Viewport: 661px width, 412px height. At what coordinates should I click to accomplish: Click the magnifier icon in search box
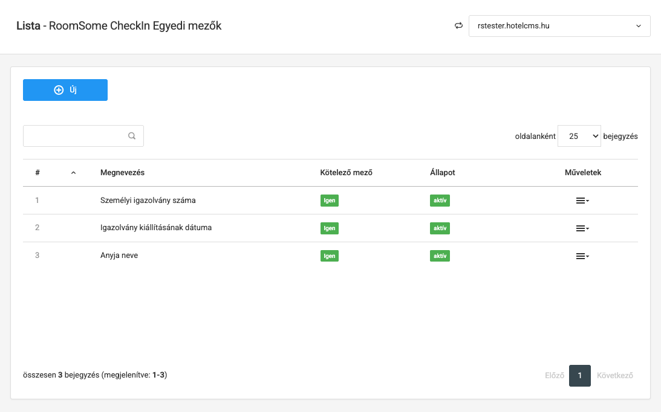132,136
